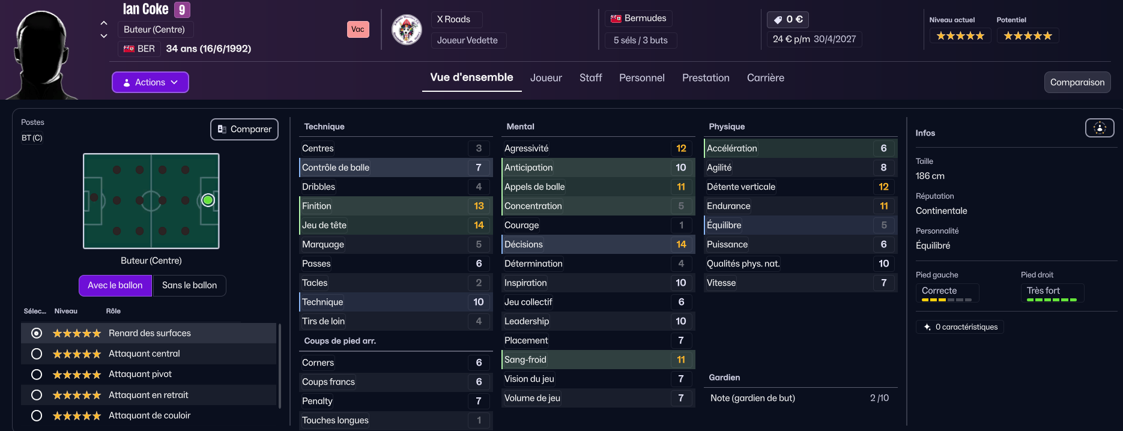Go to previous player with up chevron

point(104,23)
